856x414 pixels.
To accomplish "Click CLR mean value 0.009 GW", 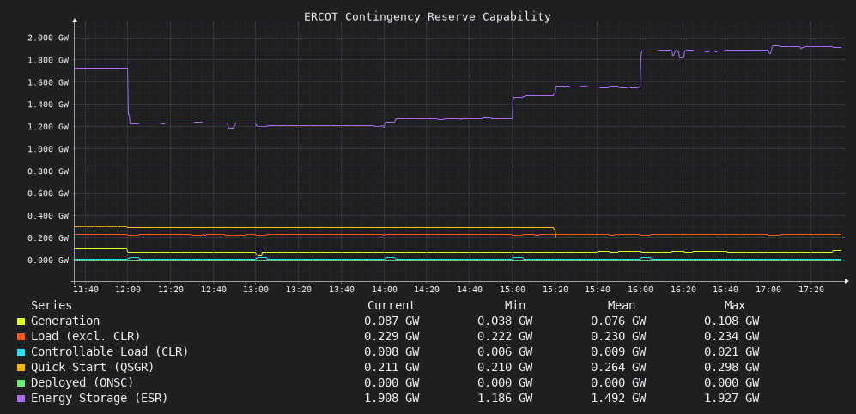I will [x=618, y=352].
